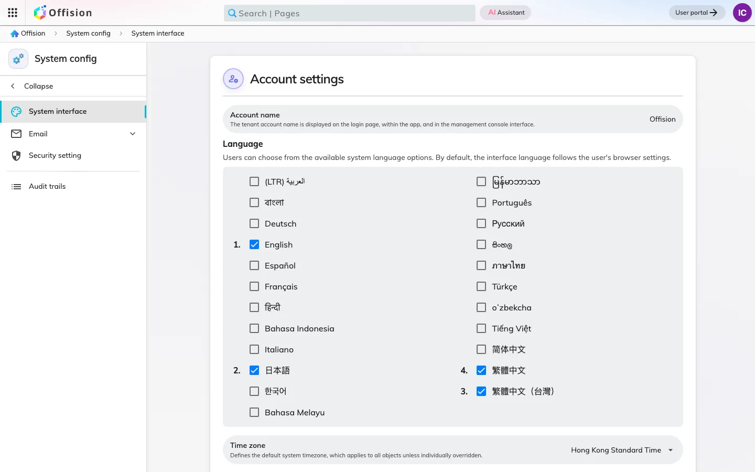This screenshot has width=755, height=472.
Task: Check the Русский language checkbox
Action: 481,223
